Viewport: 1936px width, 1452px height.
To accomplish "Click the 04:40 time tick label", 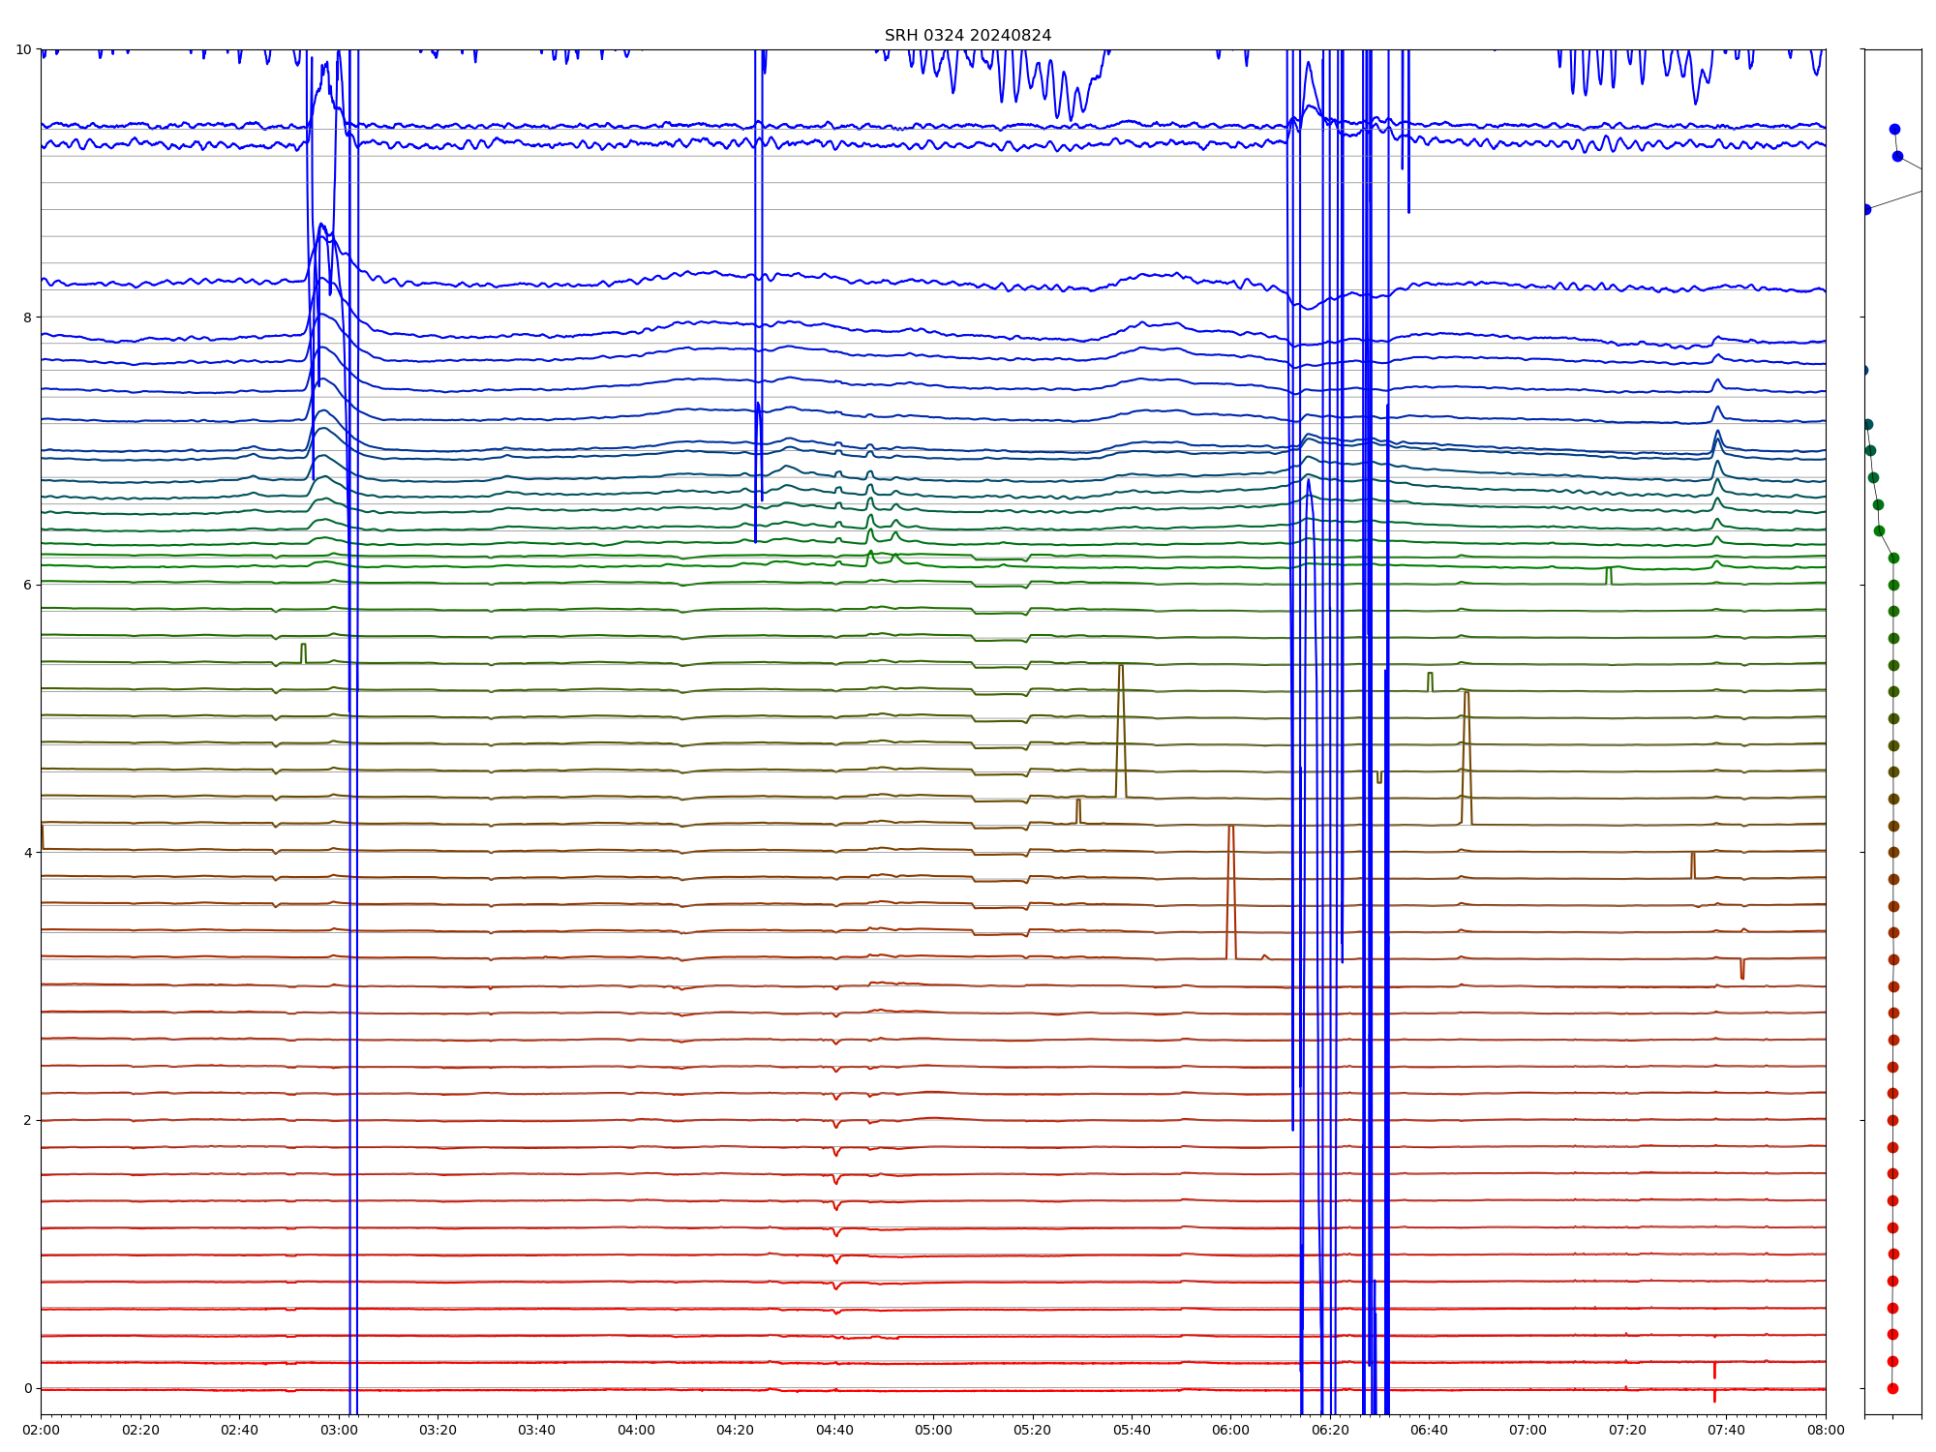I will pos(834,1430).
